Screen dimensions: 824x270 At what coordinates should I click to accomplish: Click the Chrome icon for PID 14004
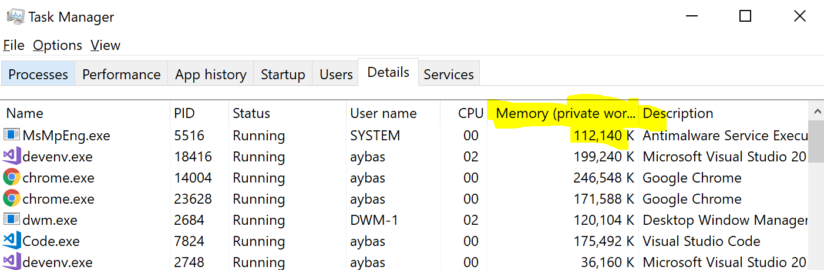point(11,178)
